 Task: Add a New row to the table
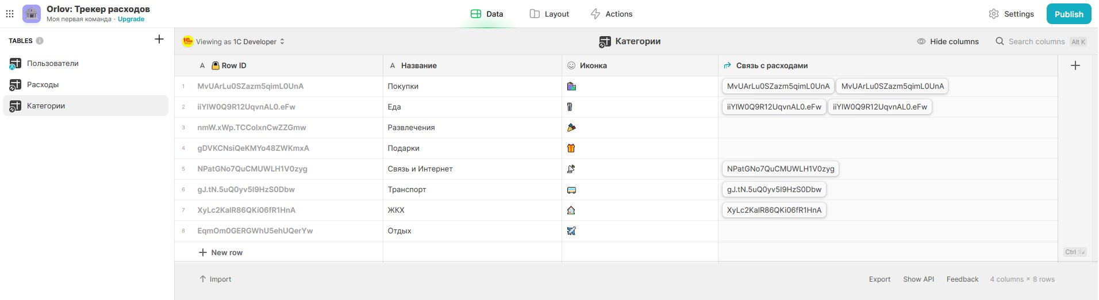pyautogui.click(x=221, y=252)
